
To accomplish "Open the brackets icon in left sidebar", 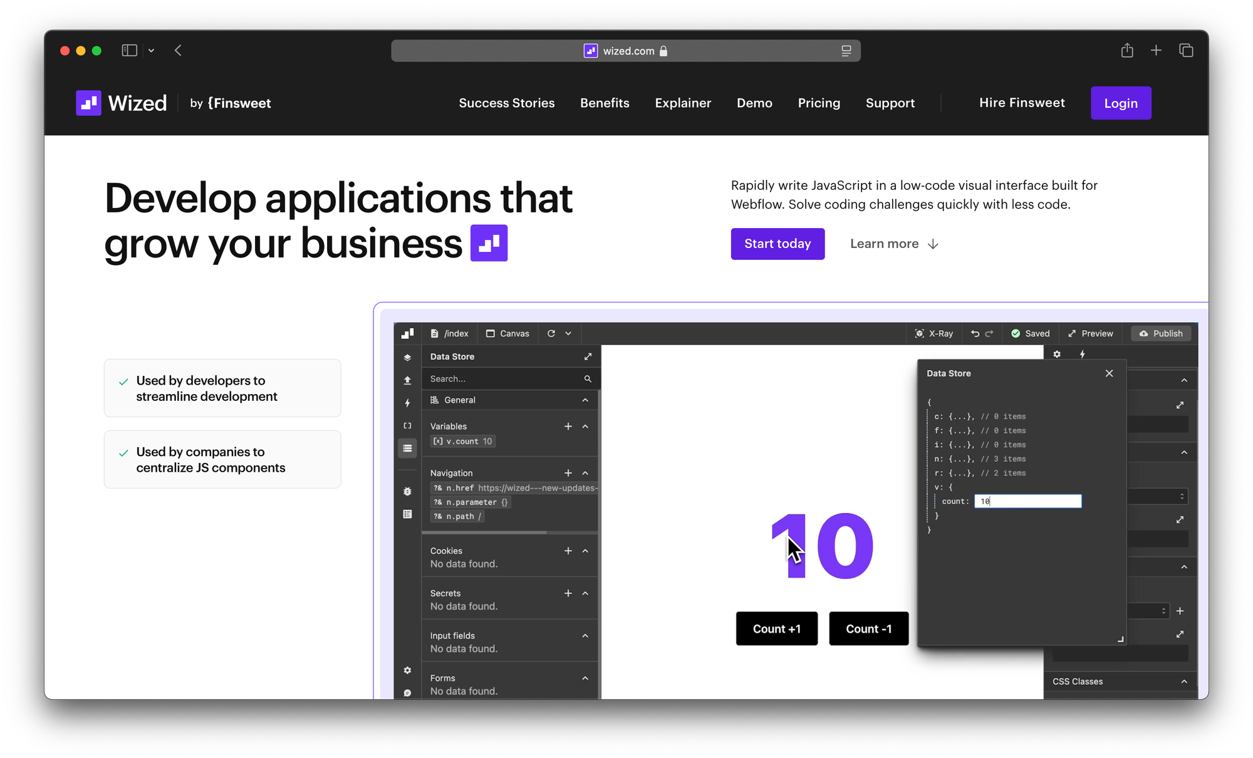I will [x=407, y=425].
